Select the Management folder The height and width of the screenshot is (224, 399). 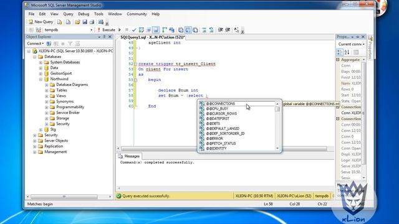coord(55,152)
